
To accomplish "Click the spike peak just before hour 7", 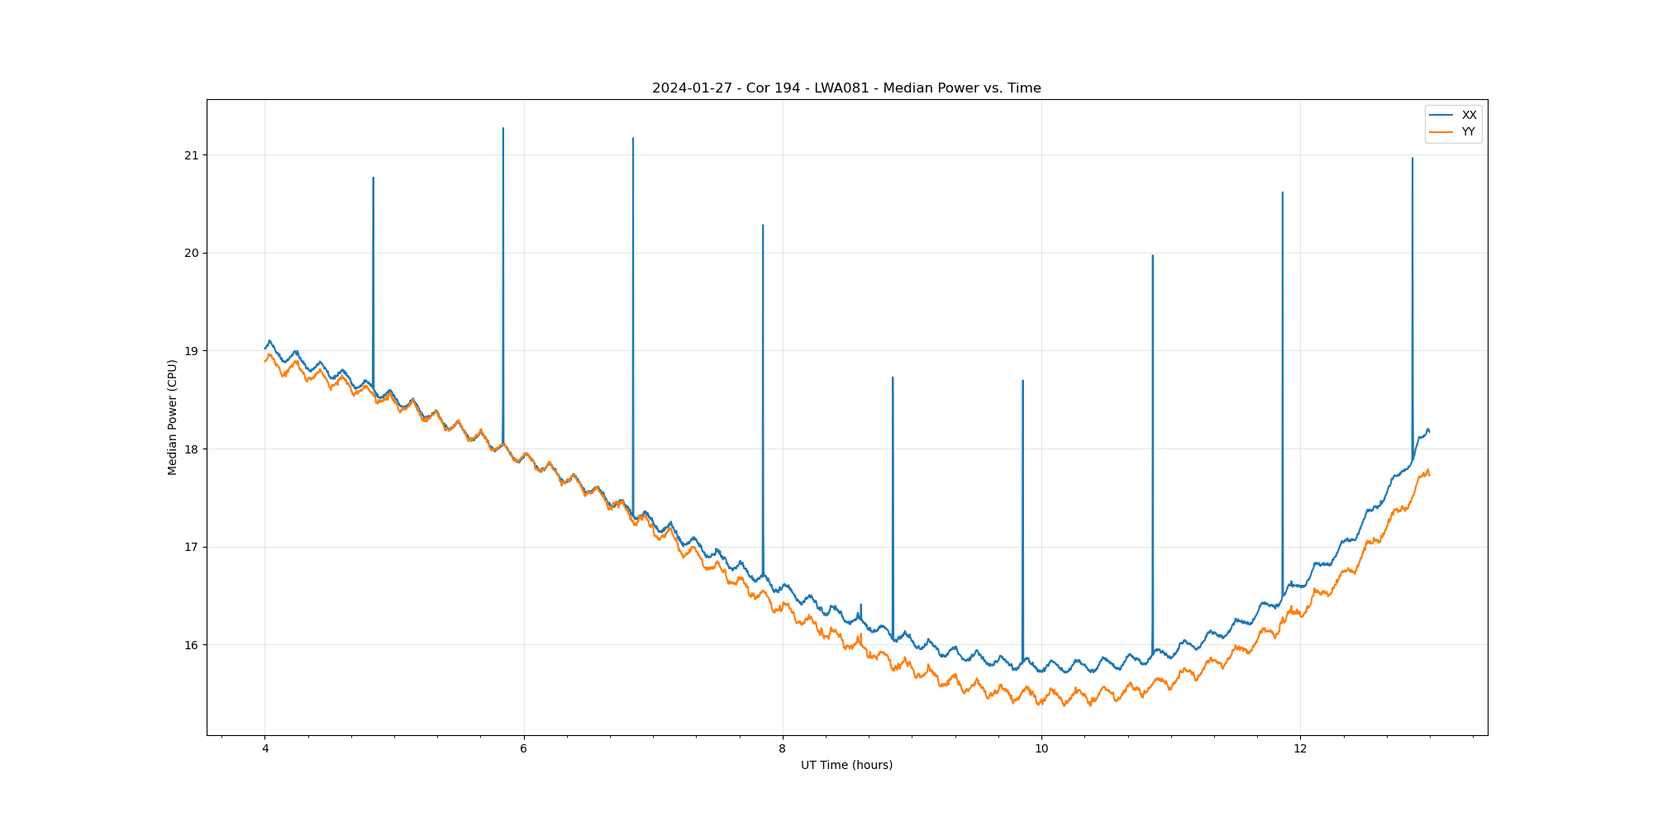I will (633, 139).
